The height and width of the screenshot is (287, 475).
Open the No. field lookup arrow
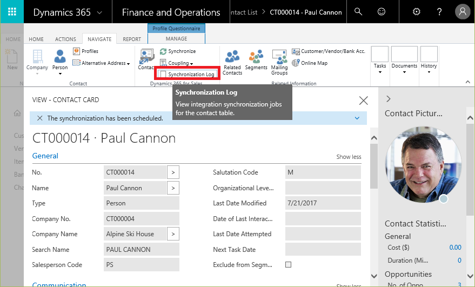[x=173, y=172]
